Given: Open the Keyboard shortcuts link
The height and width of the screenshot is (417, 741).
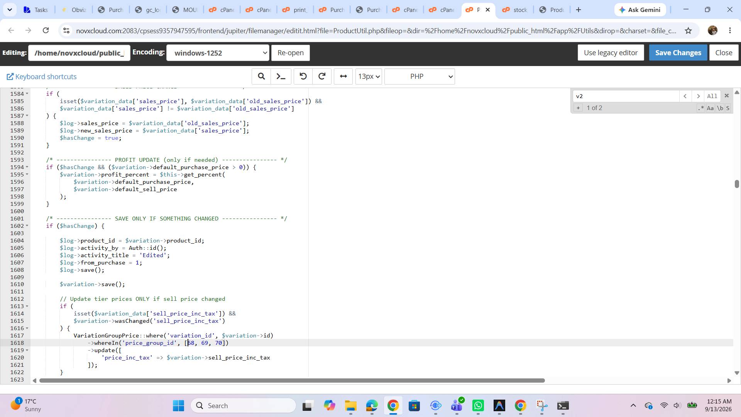Looking at the screenshot, I should [42, 76].
